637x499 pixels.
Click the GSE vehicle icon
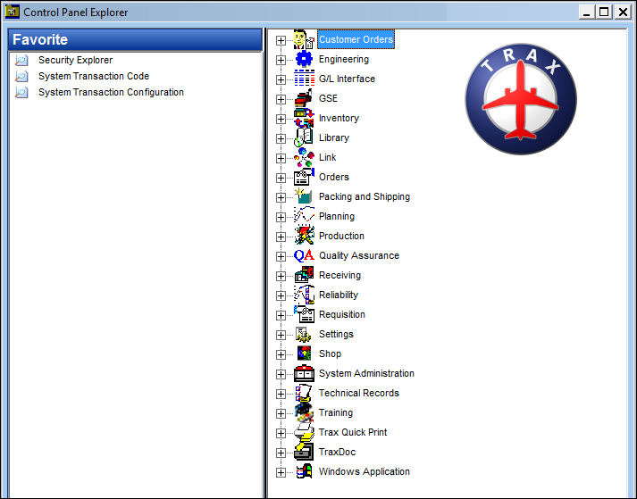coord(304,98)
